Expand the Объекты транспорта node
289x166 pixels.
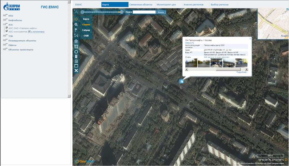[4, 49]
